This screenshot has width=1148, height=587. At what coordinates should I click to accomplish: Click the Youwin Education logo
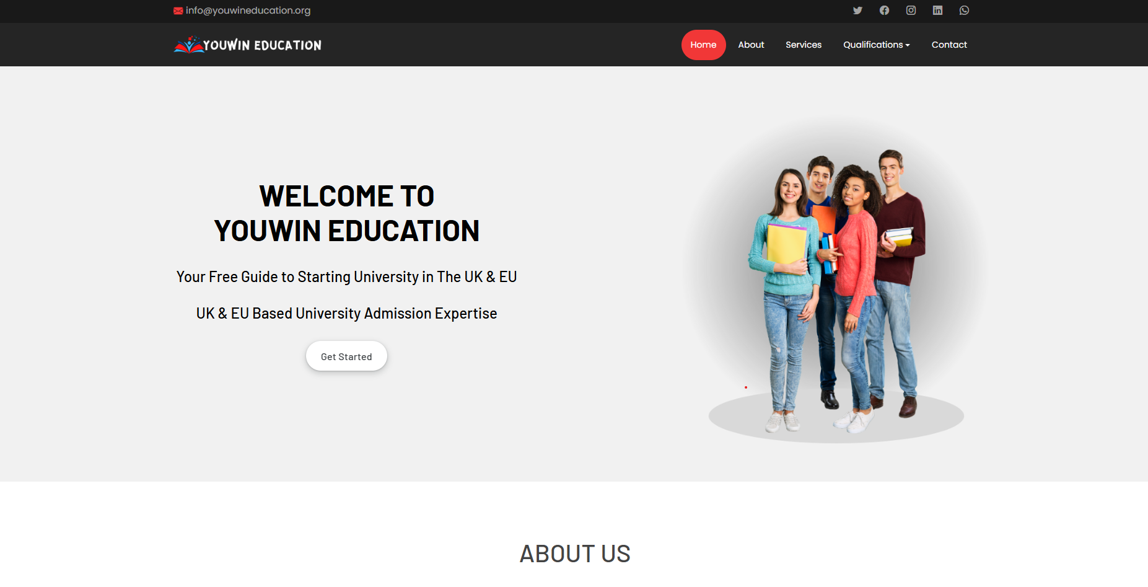(248, 45)
